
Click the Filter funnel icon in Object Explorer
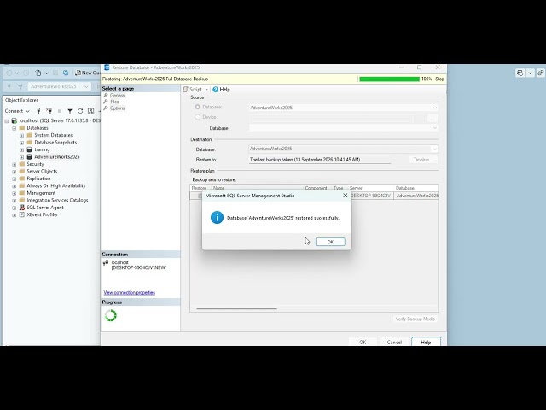coord(70,111)
